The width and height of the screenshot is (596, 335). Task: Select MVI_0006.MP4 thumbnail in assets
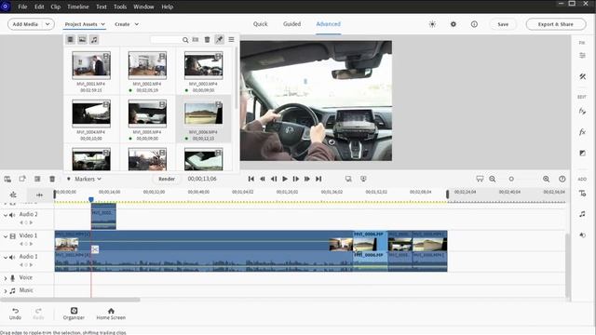[203, 114]
